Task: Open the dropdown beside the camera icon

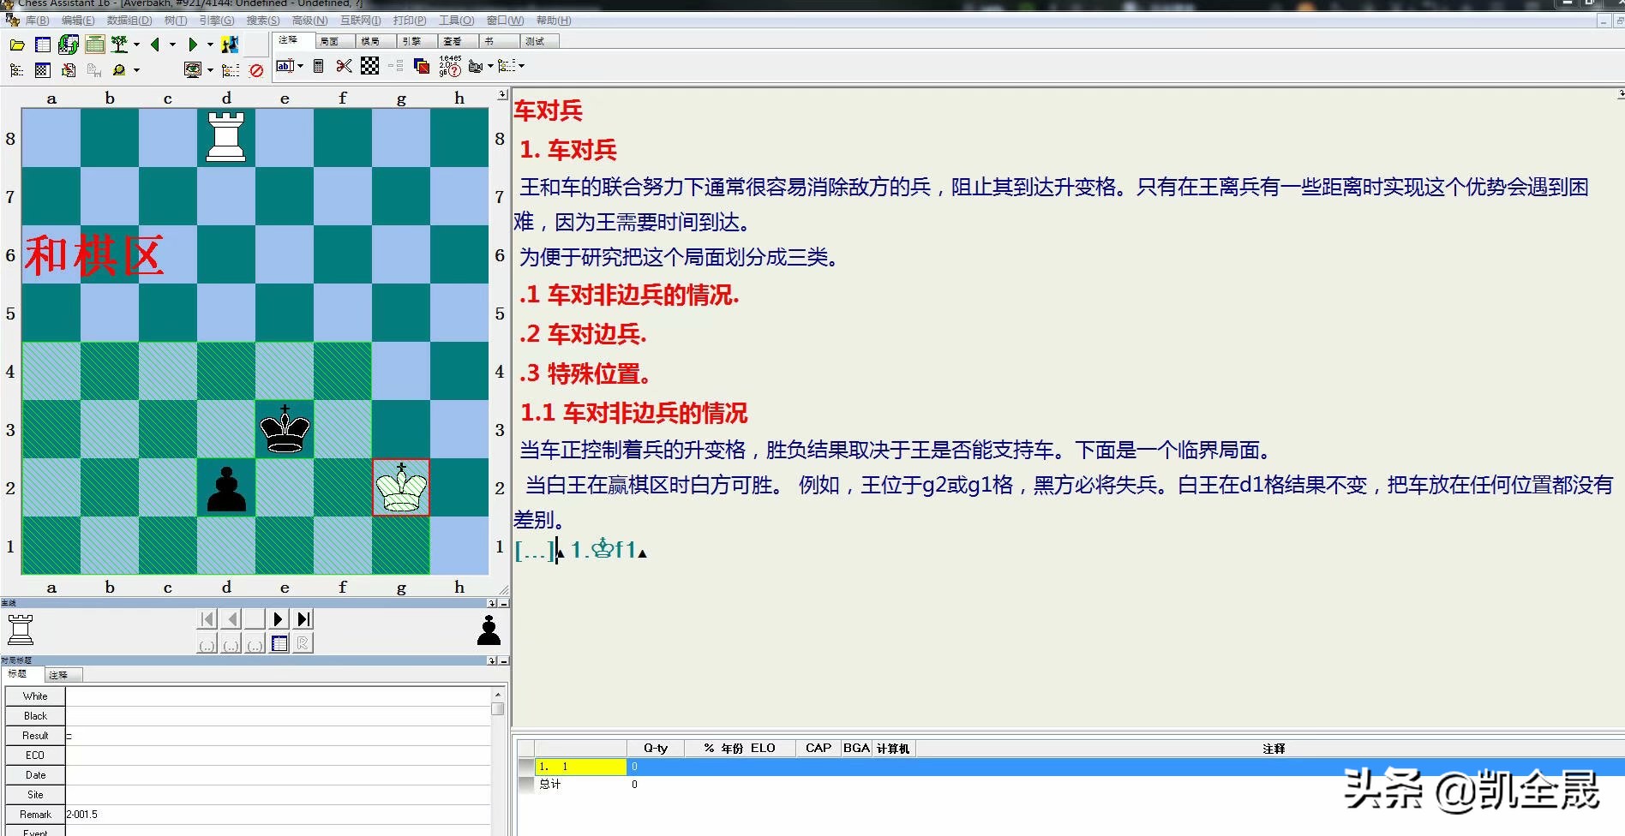Action: tap(489, 67)
